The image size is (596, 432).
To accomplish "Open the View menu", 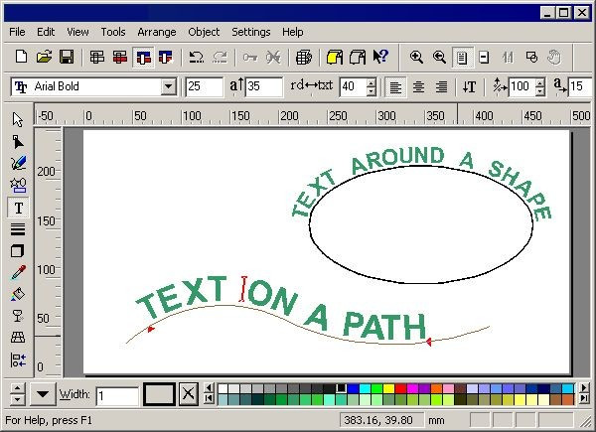I will (x=77, y=32).
